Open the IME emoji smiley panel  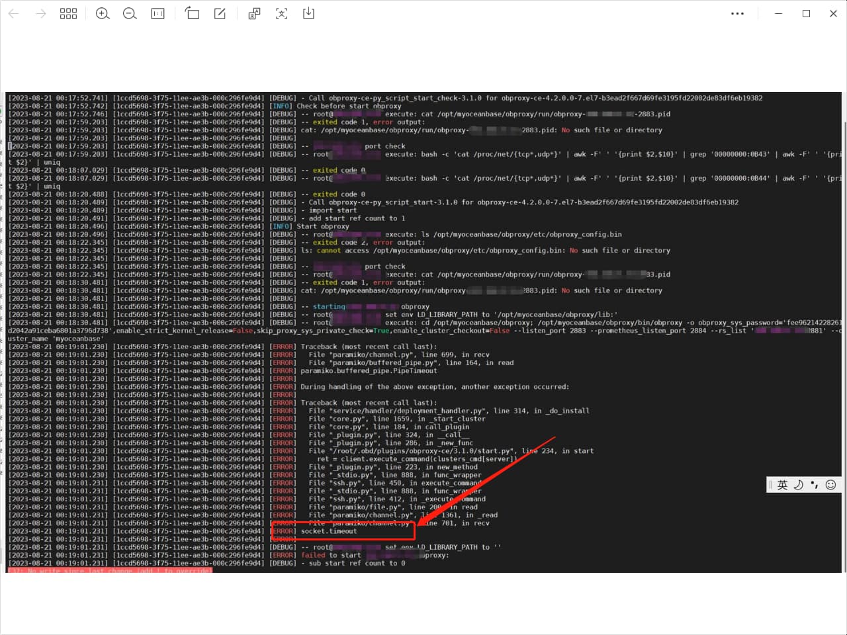(831, 485)
